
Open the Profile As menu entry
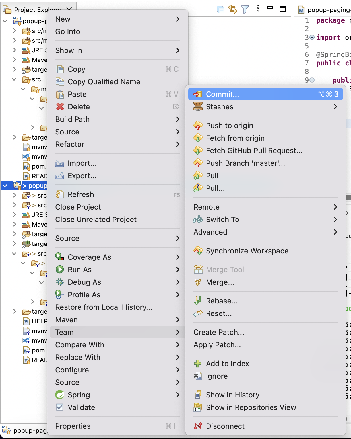[117, 295]
